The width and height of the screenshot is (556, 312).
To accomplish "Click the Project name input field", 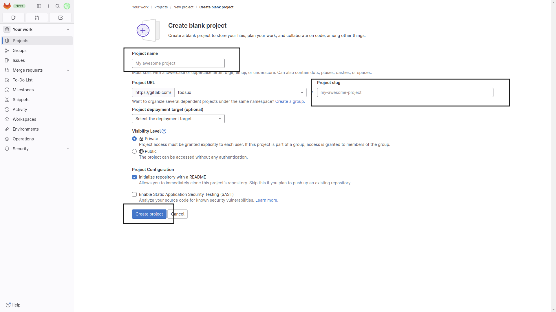I will click(x=178, y=63).
